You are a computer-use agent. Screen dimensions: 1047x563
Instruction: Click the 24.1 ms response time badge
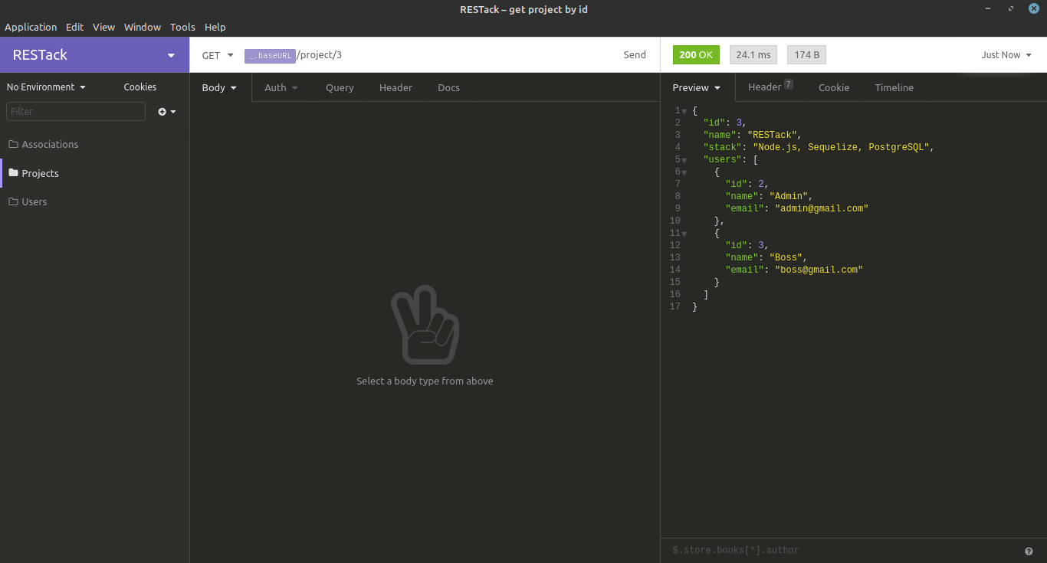pos(753,55)
